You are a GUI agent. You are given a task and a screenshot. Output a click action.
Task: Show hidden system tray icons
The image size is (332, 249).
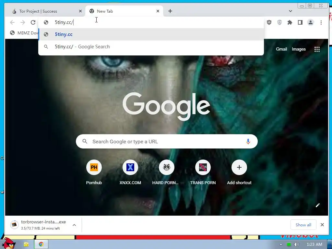281,244
